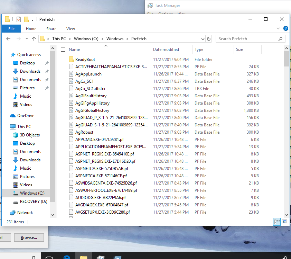Open the File tab
Viewport: 291px width, 259px height.
(11, 29)
